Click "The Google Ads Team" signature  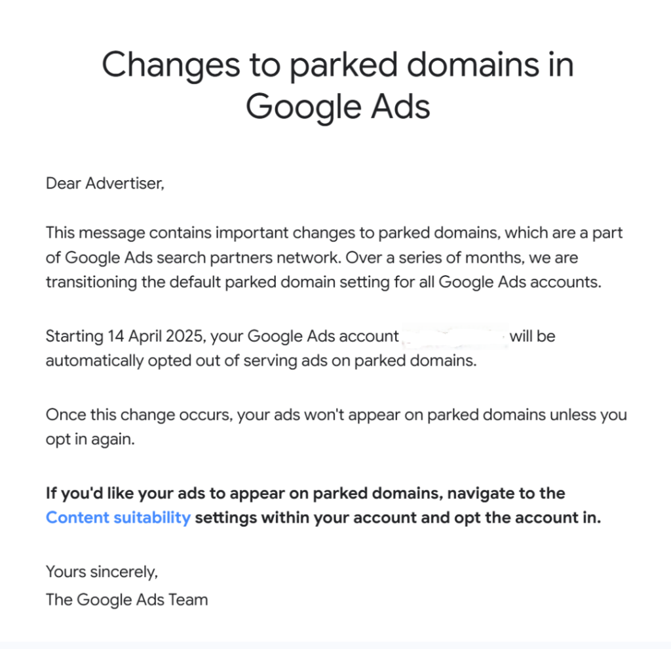tap(126, 600)
